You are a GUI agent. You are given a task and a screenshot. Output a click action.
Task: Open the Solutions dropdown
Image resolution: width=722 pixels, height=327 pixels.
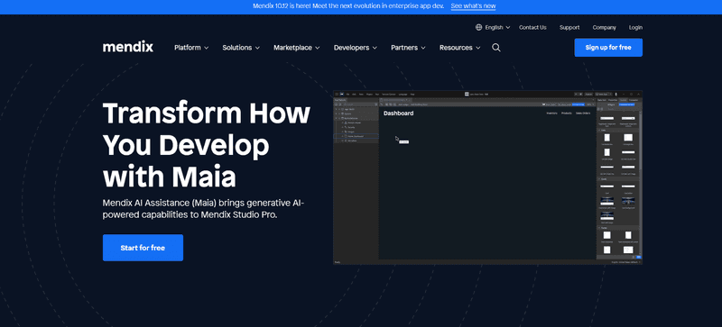pos(241,48)
